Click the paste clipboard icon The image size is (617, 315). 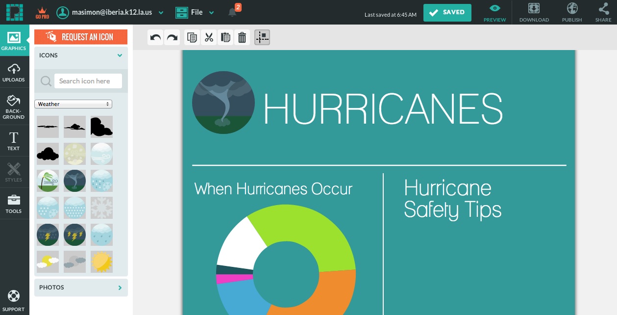[225, 38]
